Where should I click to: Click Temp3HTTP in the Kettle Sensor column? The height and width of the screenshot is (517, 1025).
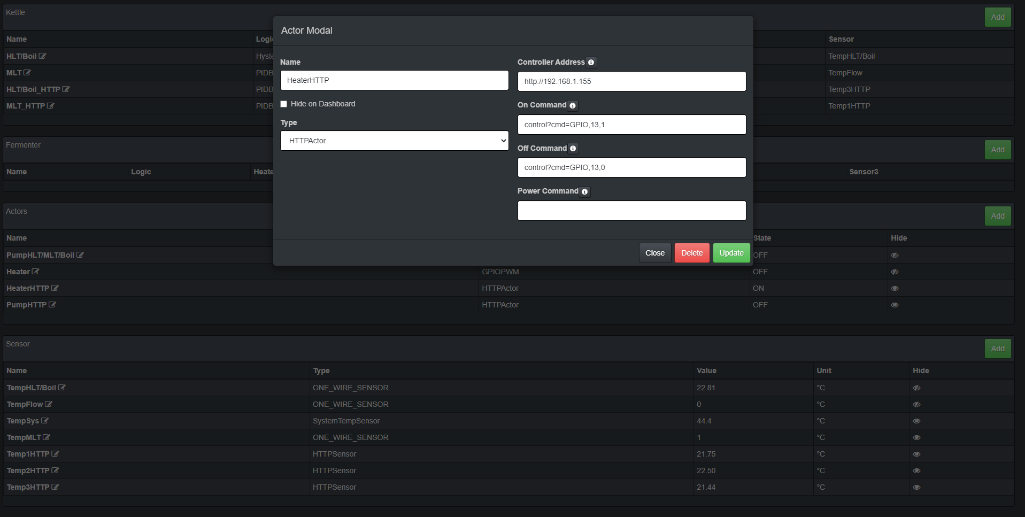(849, 89)
